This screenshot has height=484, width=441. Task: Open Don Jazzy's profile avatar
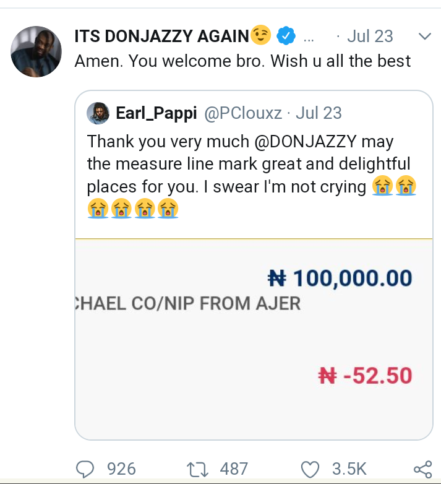click(x=36, y=51)
